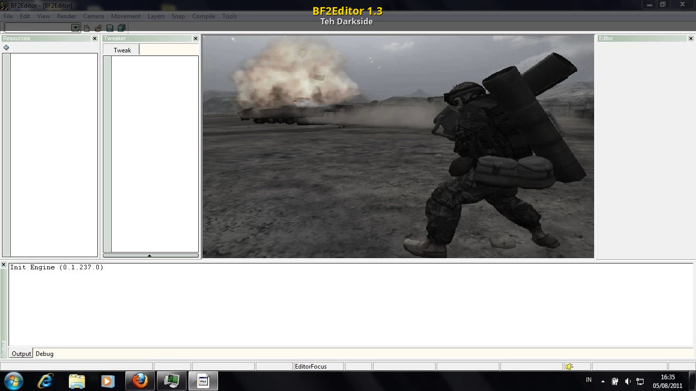Click the BF2Editor title bar app icon
The image size is (696, 391).
tap(5, 5)
